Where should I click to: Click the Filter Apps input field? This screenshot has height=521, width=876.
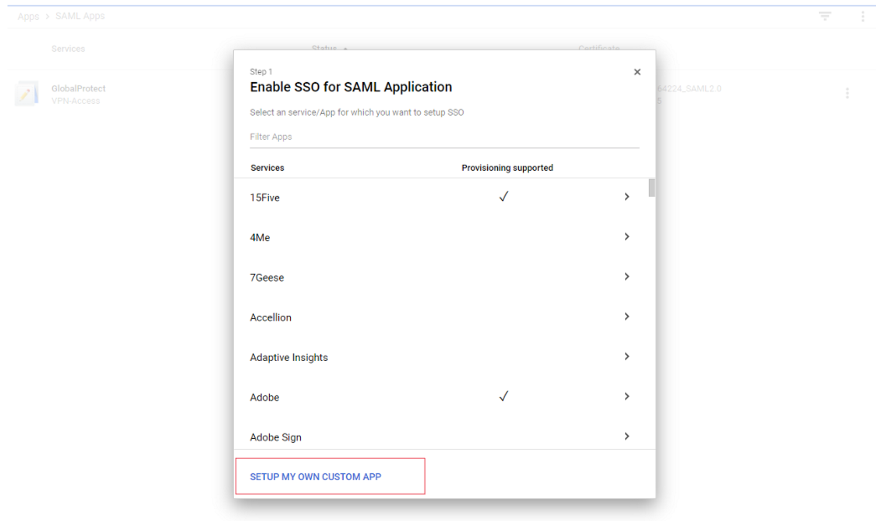443,137
